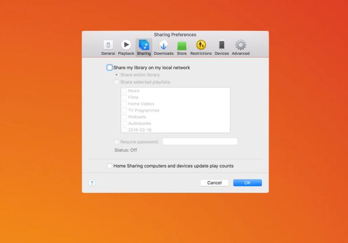Open the Restrictions preferences pane
Image resolution: width=348 pixels, height=243 pixels.
tap(201, 46)
